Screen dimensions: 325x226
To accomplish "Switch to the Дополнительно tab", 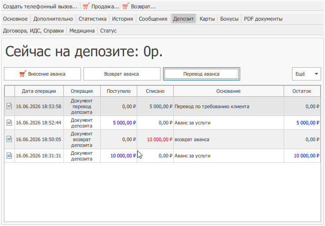I will point(53,19).
